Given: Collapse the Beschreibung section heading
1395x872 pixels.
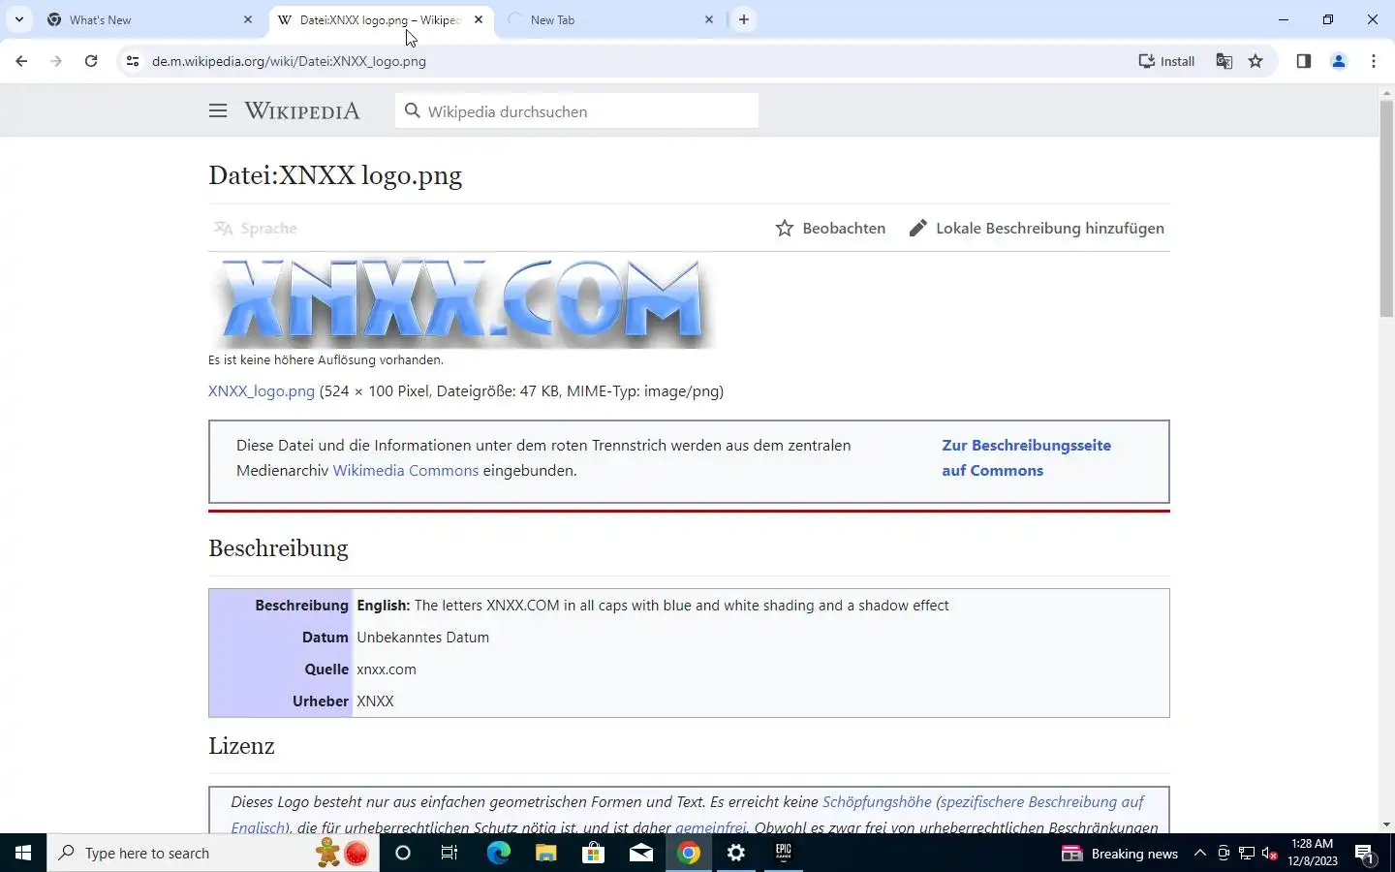Looking at the screenshot, I should [278, 548].
